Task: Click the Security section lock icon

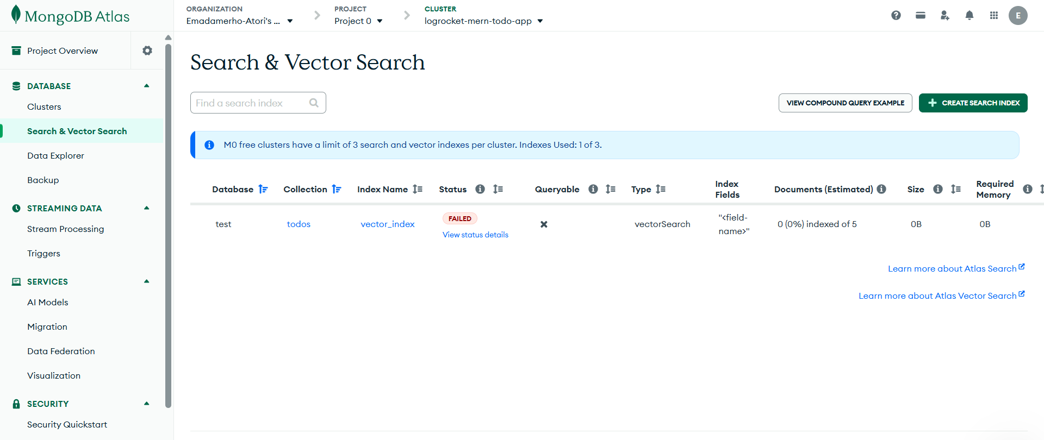Action: pyautogui.click(x=16, y=404)
